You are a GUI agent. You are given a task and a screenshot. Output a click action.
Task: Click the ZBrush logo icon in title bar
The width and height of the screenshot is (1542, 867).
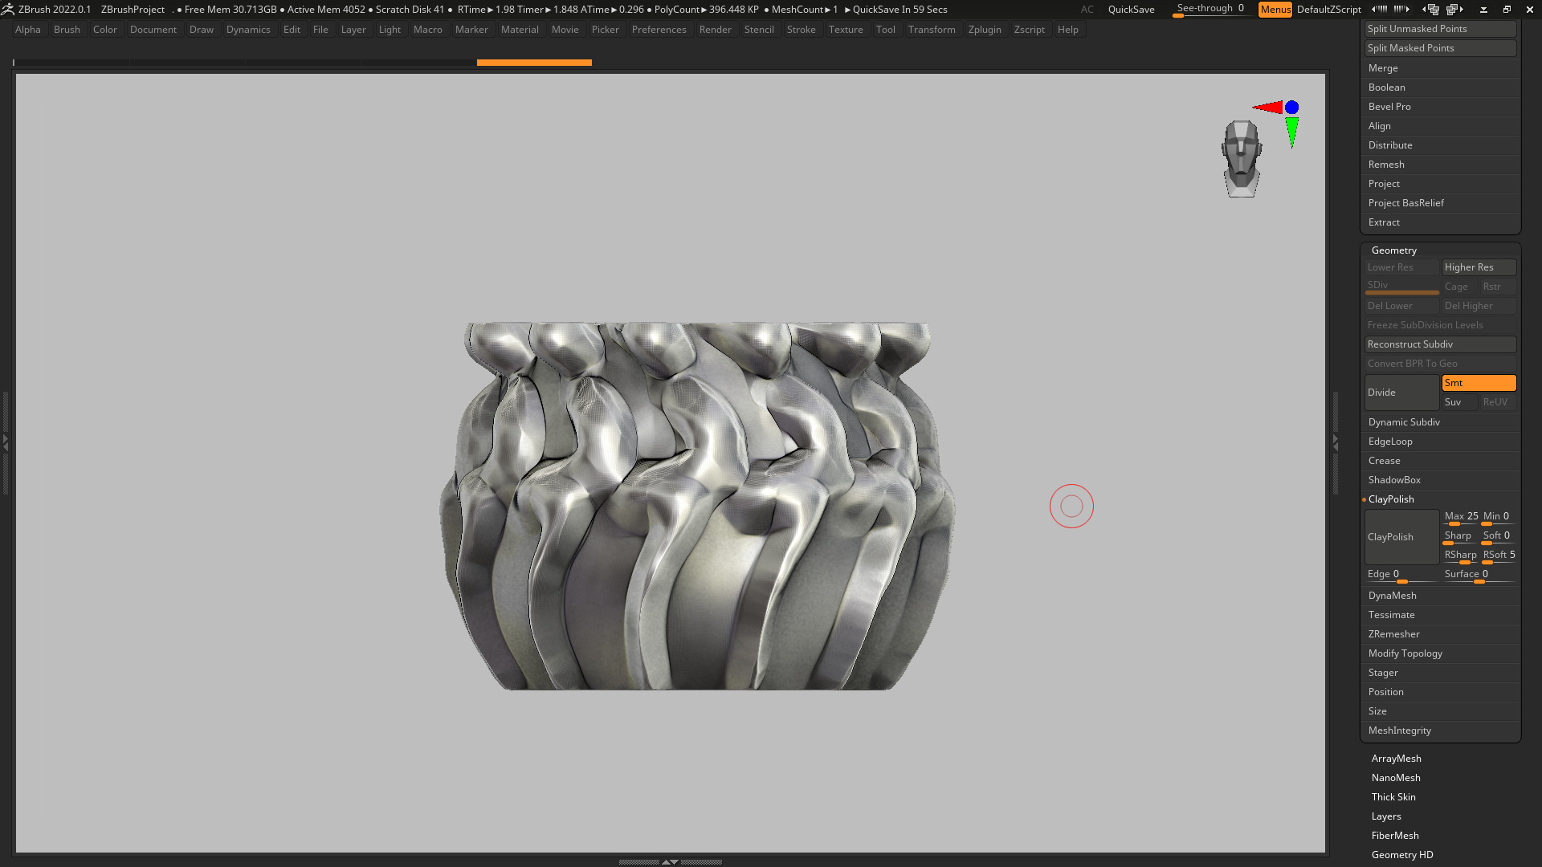point(8,10)
